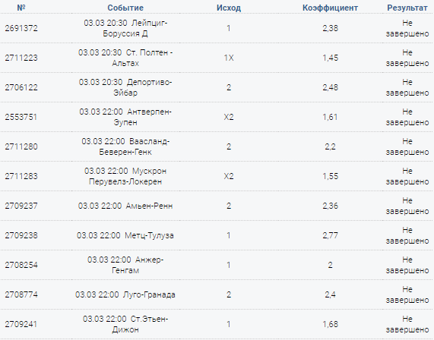
Task: Click the № column header
Action: tap(21, 8)
